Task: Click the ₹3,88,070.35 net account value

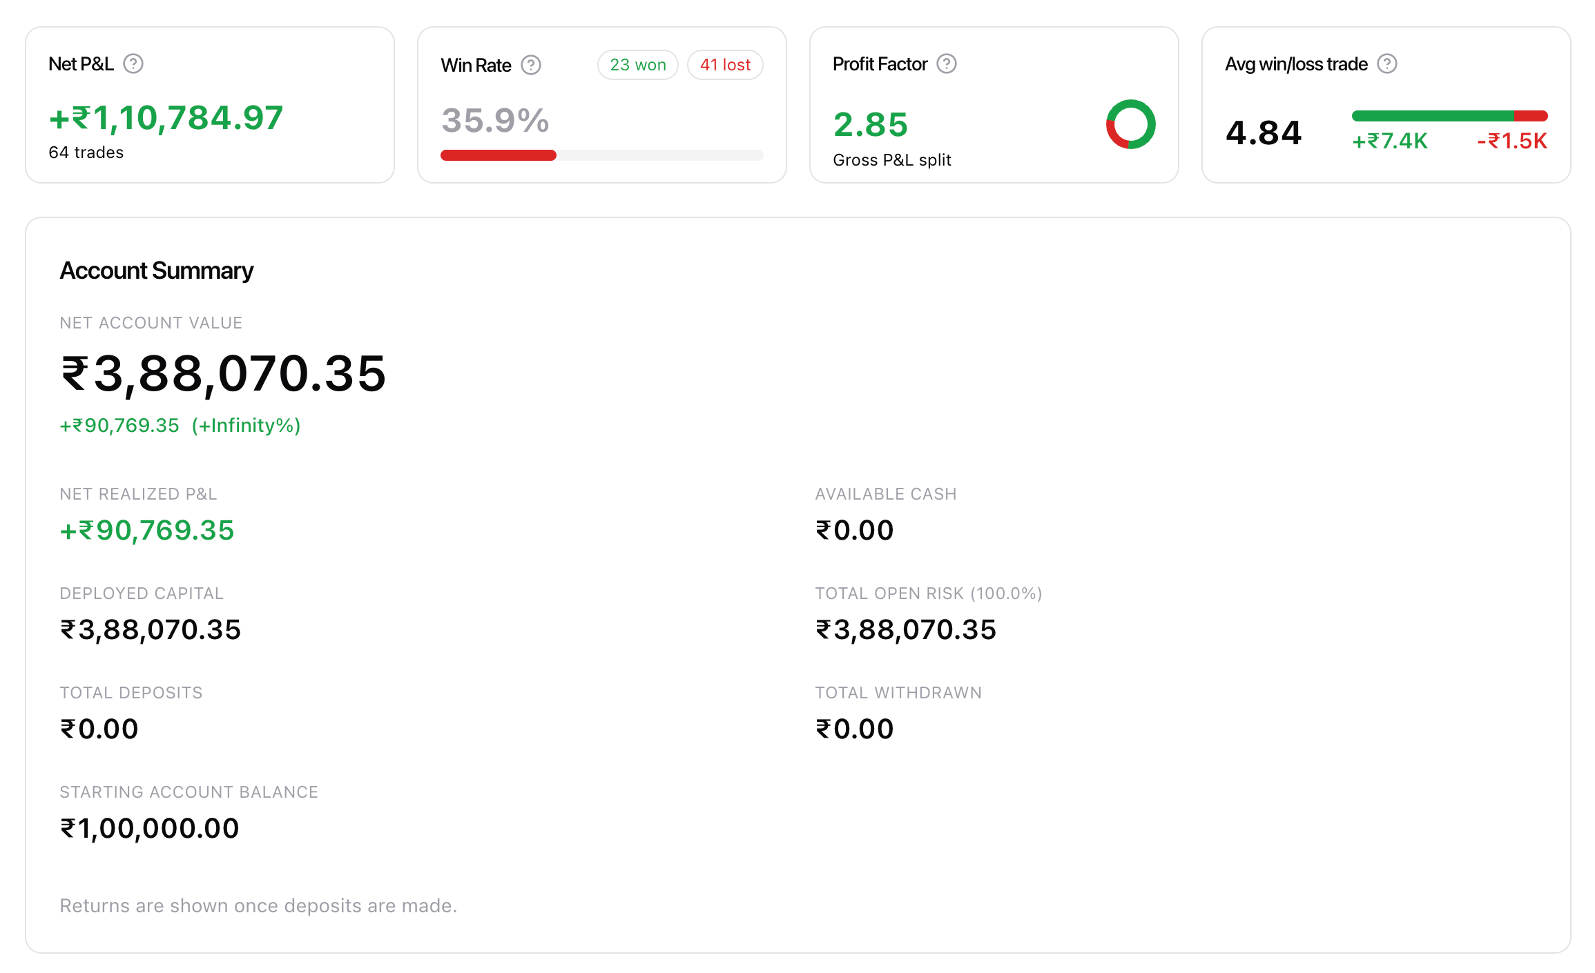Action: coord(224,374)
